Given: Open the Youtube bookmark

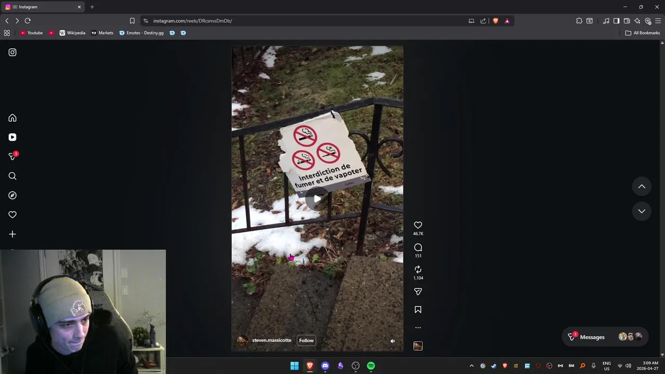Looking at the screenshot, I should pos(32,33).
